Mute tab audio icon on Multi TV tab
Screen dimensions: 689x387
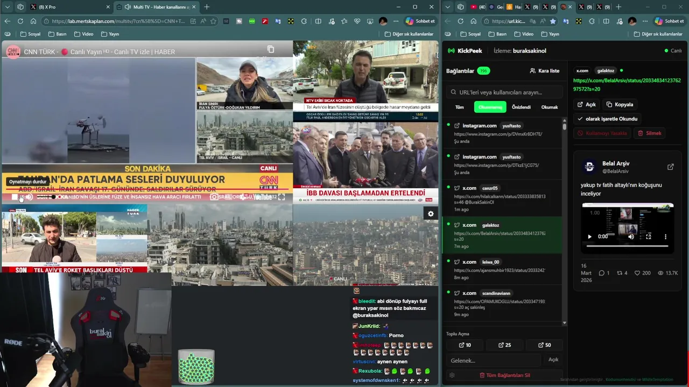click(128, 7)
